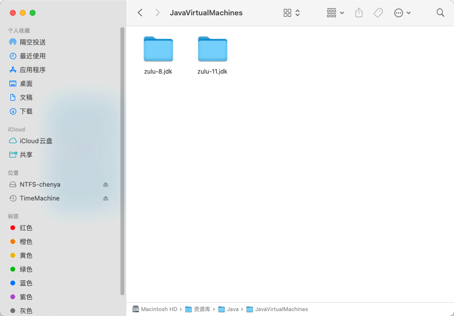Click the 位置 locations section header

(13, 173)
